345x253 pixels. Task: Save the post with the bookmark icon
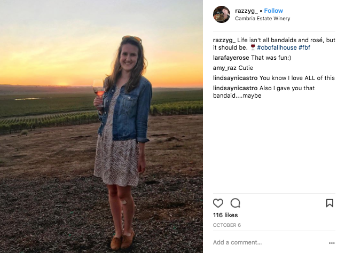[330, 203]
